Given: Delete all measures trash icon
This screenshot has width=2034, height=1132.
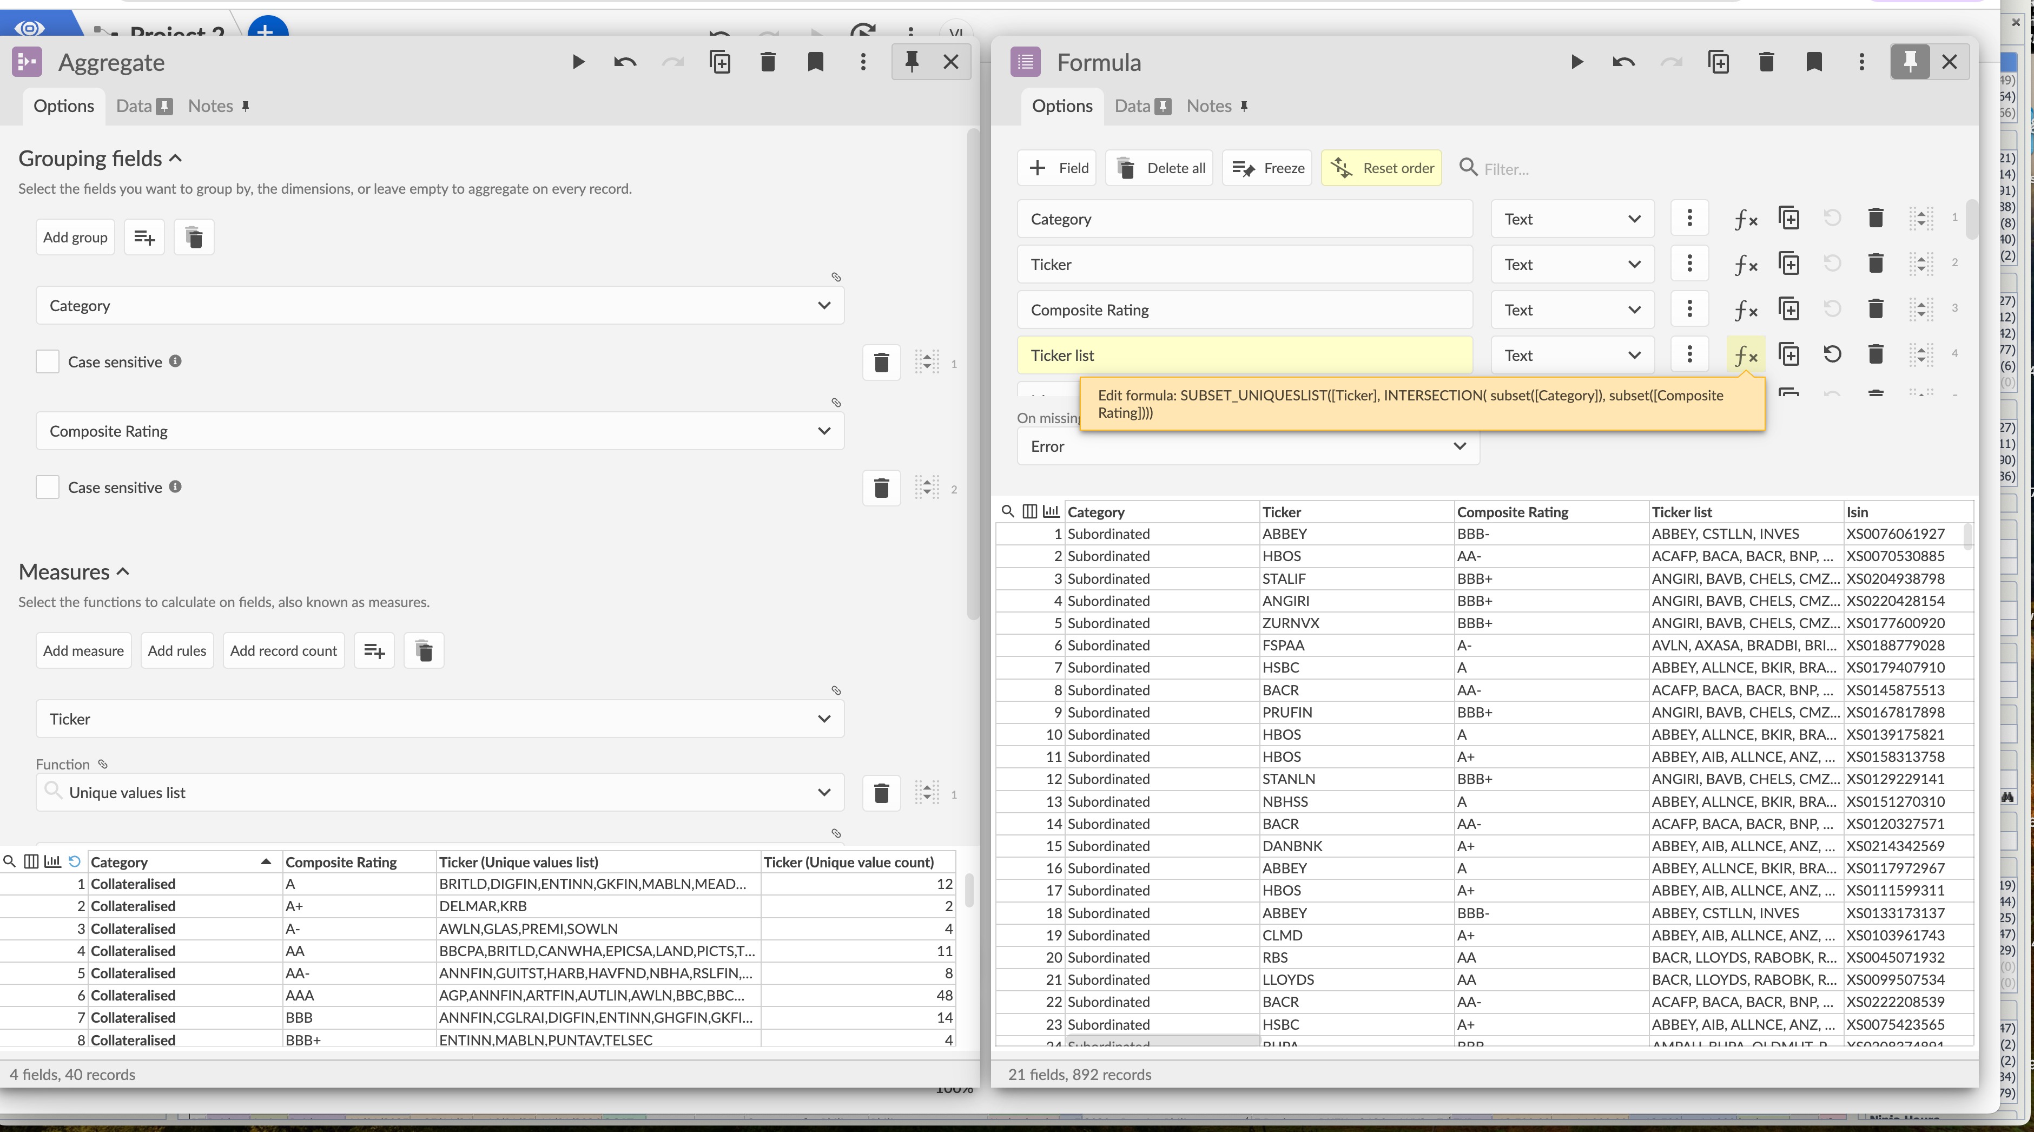Looking at the screenshot, I should pos(424,651).
